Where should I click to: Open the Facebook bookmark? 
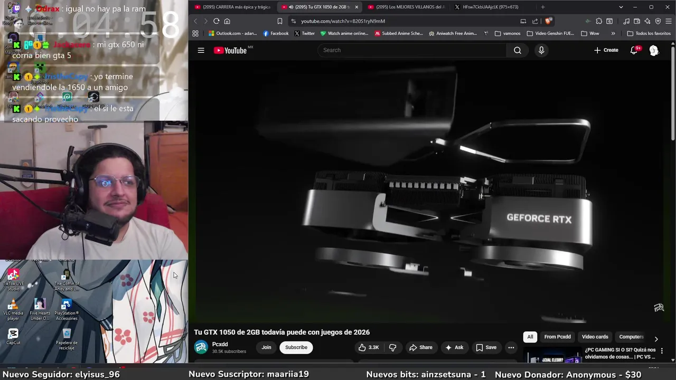[x=276, y=33]
